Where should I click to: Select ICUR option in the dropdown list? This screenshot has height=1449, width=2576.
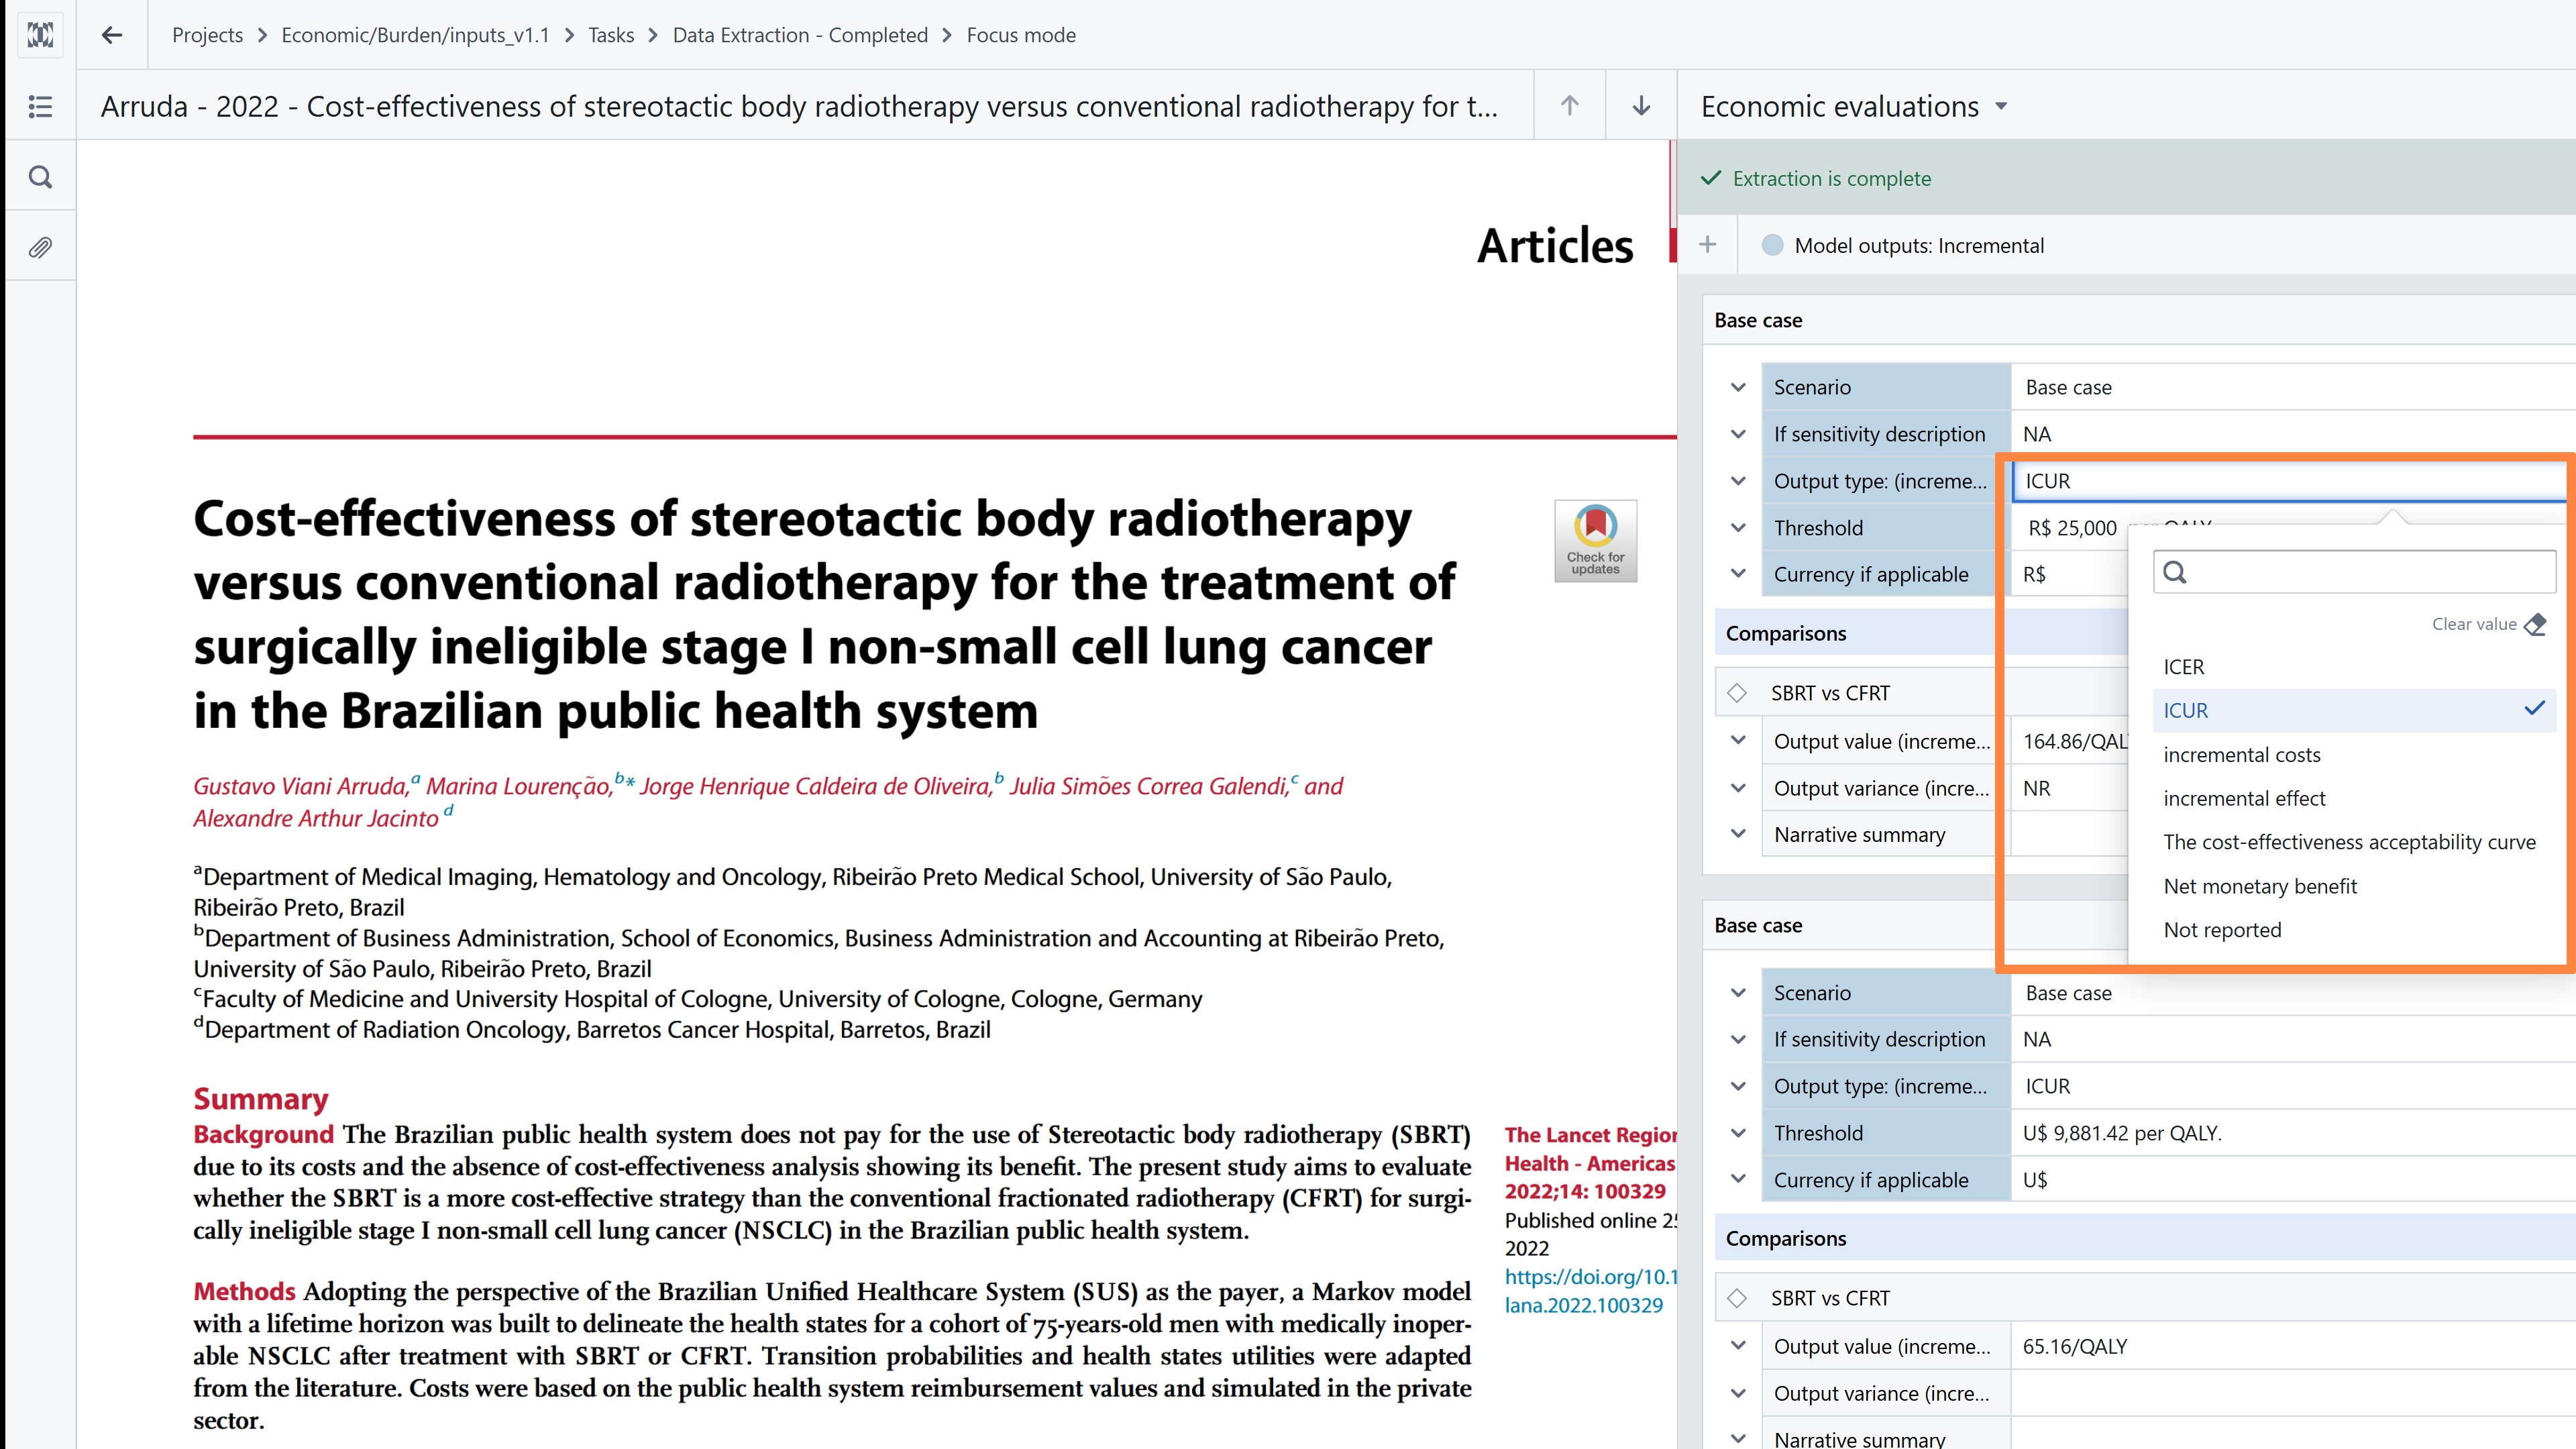[x=2354, y=710]
